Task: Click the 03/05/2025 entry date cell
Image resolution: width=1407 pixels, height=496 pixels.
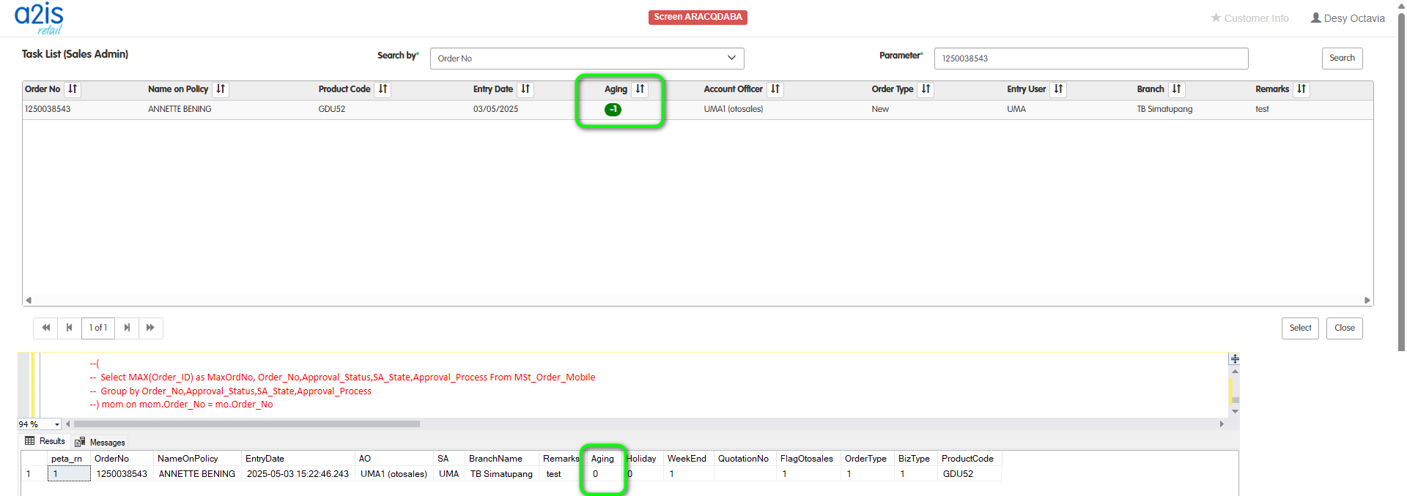Action: click(x=495, y=109)
